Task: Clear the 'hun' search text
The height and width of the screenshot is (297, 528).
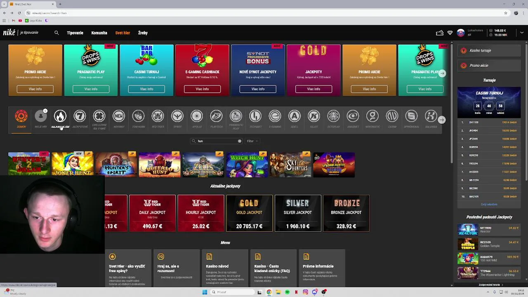Action: pyautogui.click(x=239, y=141)
